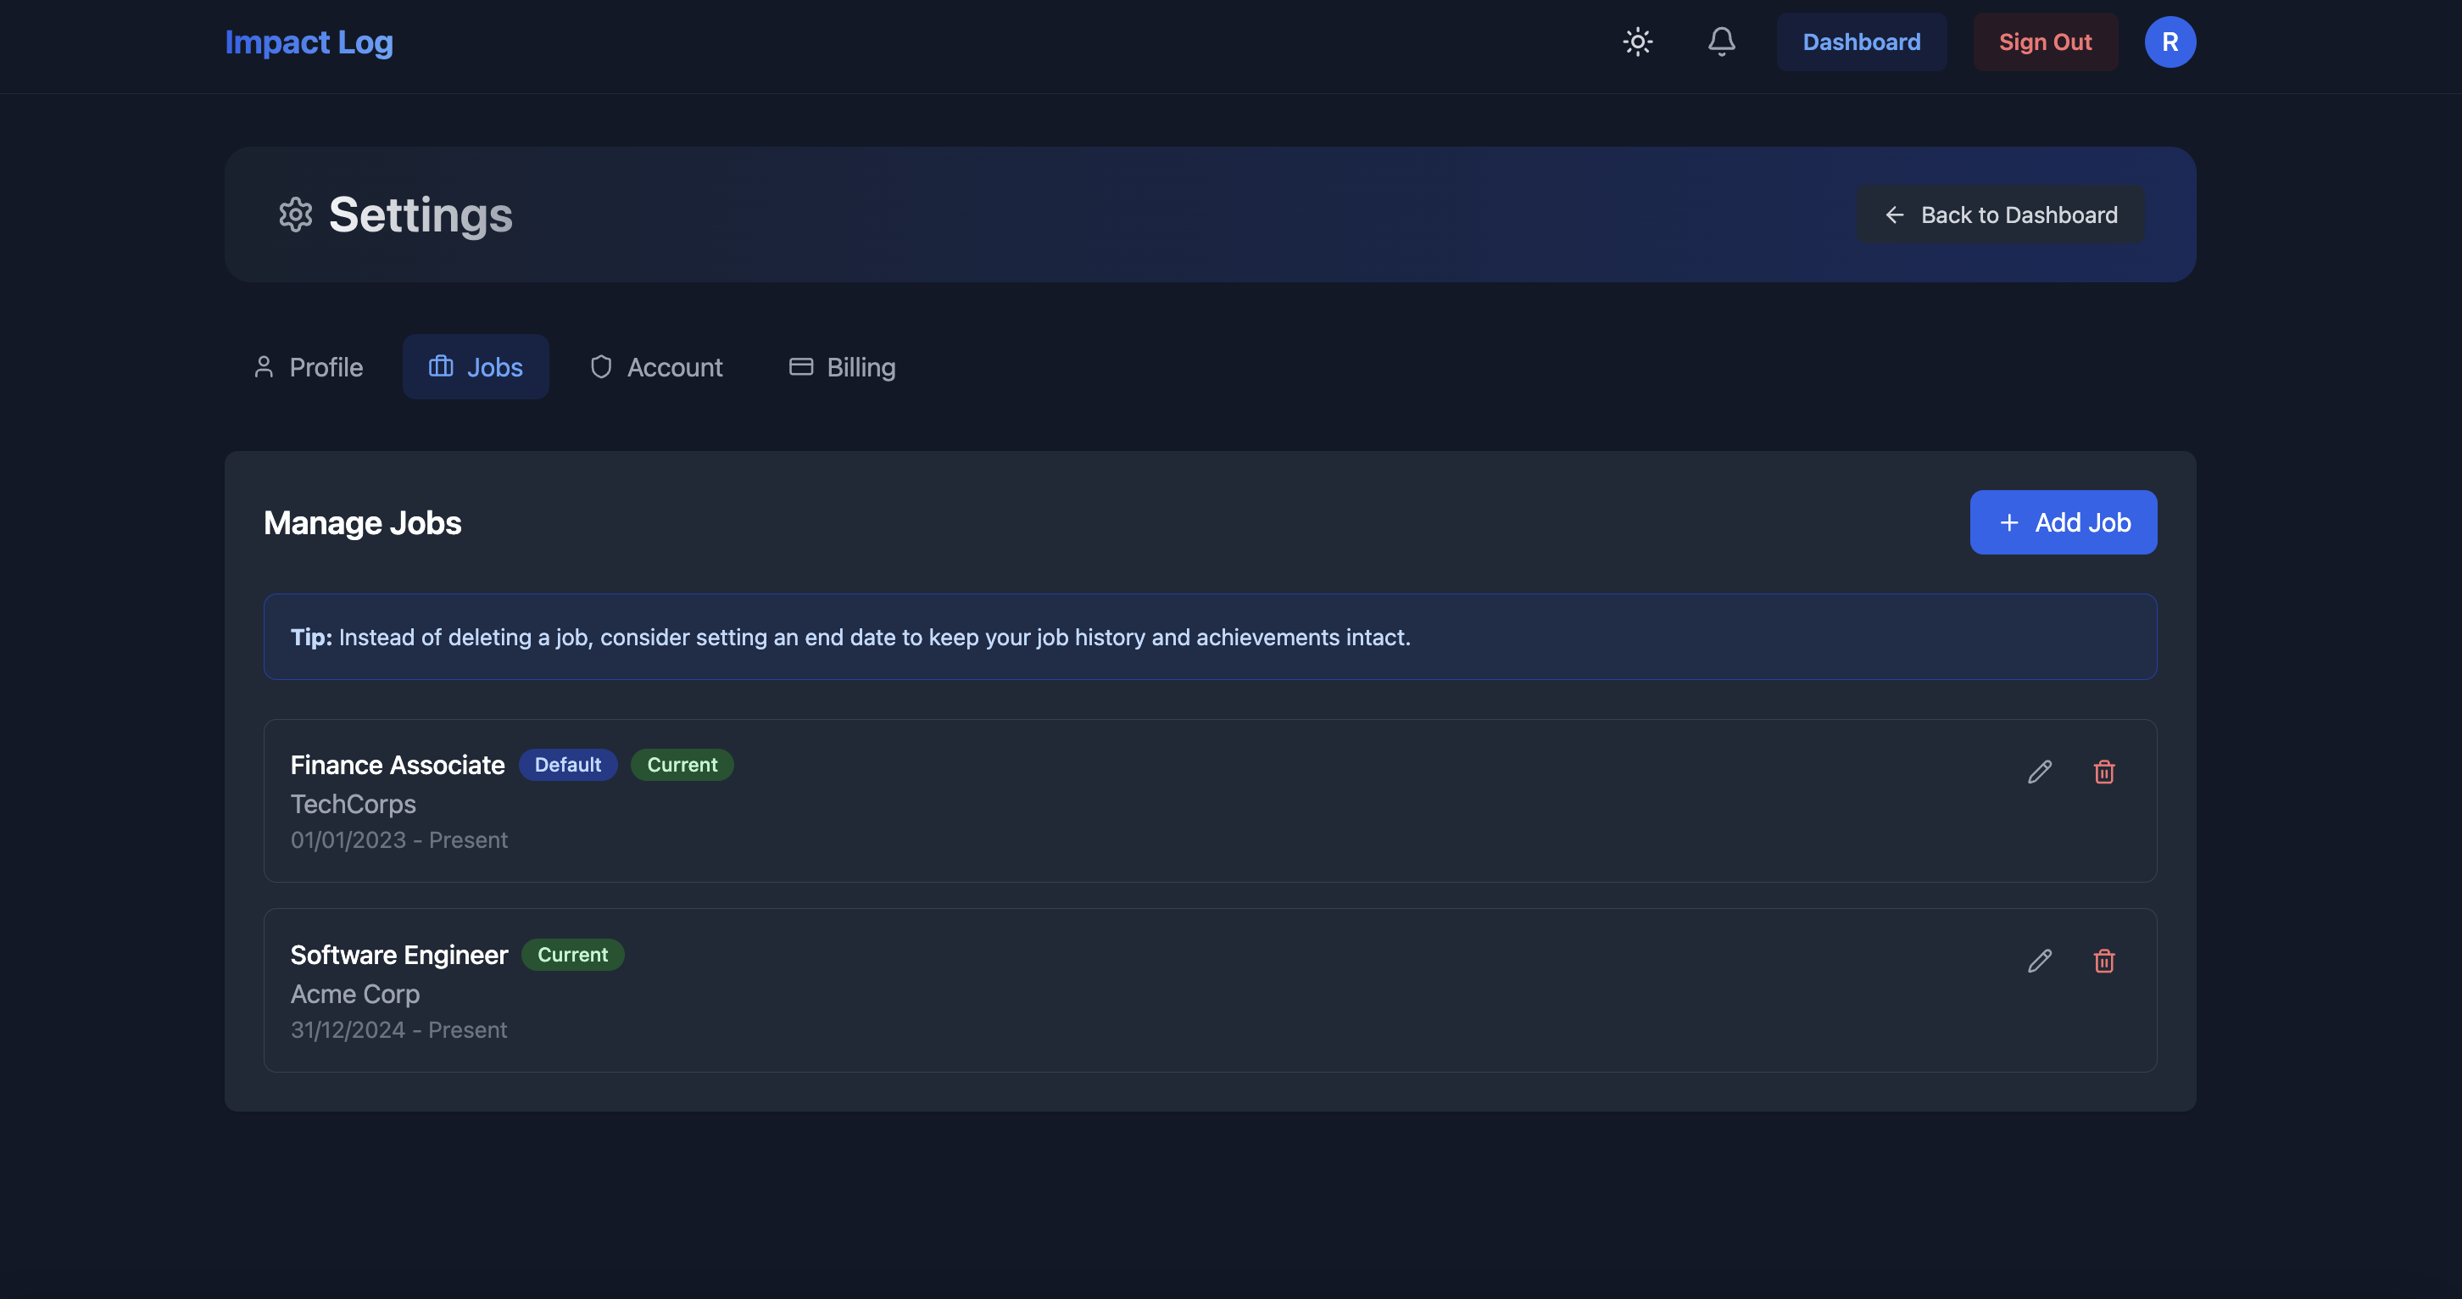2462x1299 pixels.
Task: Select the Software Engineer job title
Action: 398,955
